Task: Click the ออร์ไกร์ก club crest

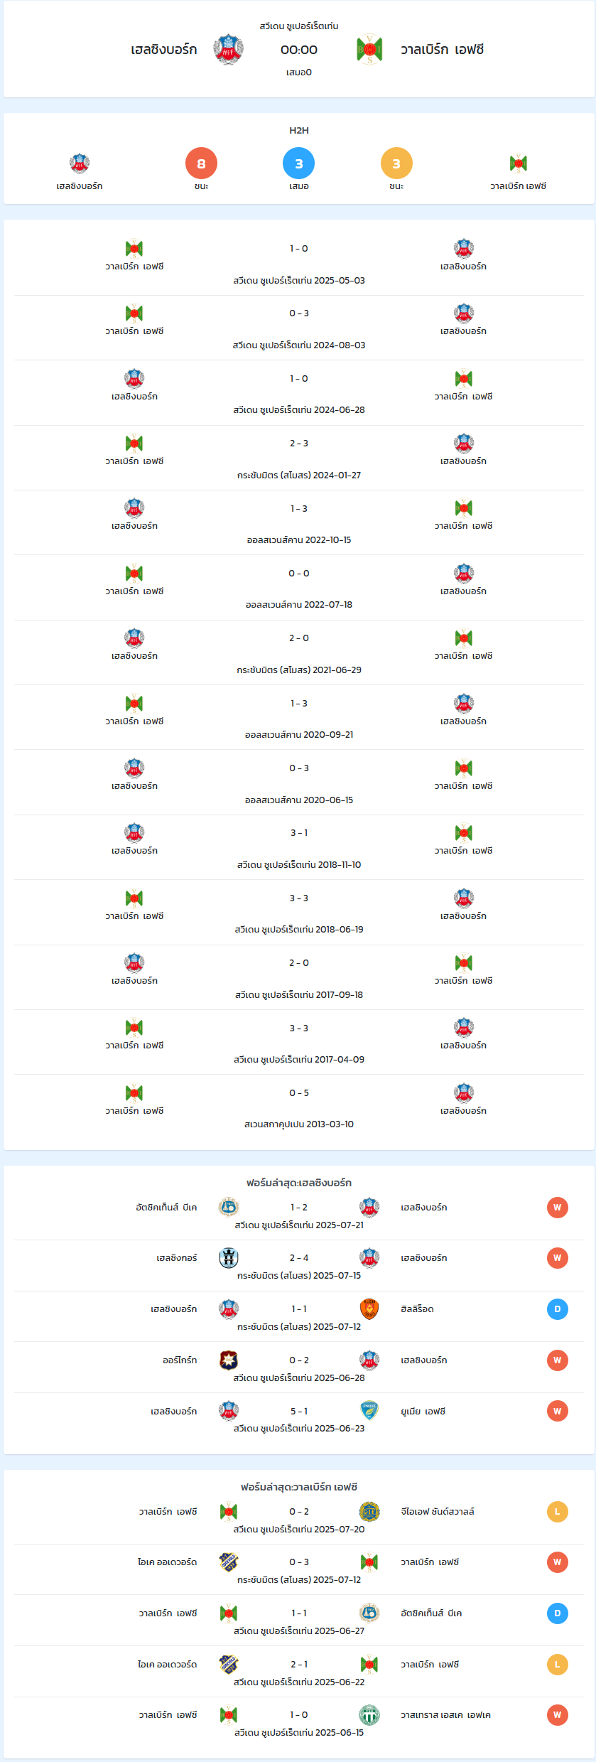Action: 229,1360
